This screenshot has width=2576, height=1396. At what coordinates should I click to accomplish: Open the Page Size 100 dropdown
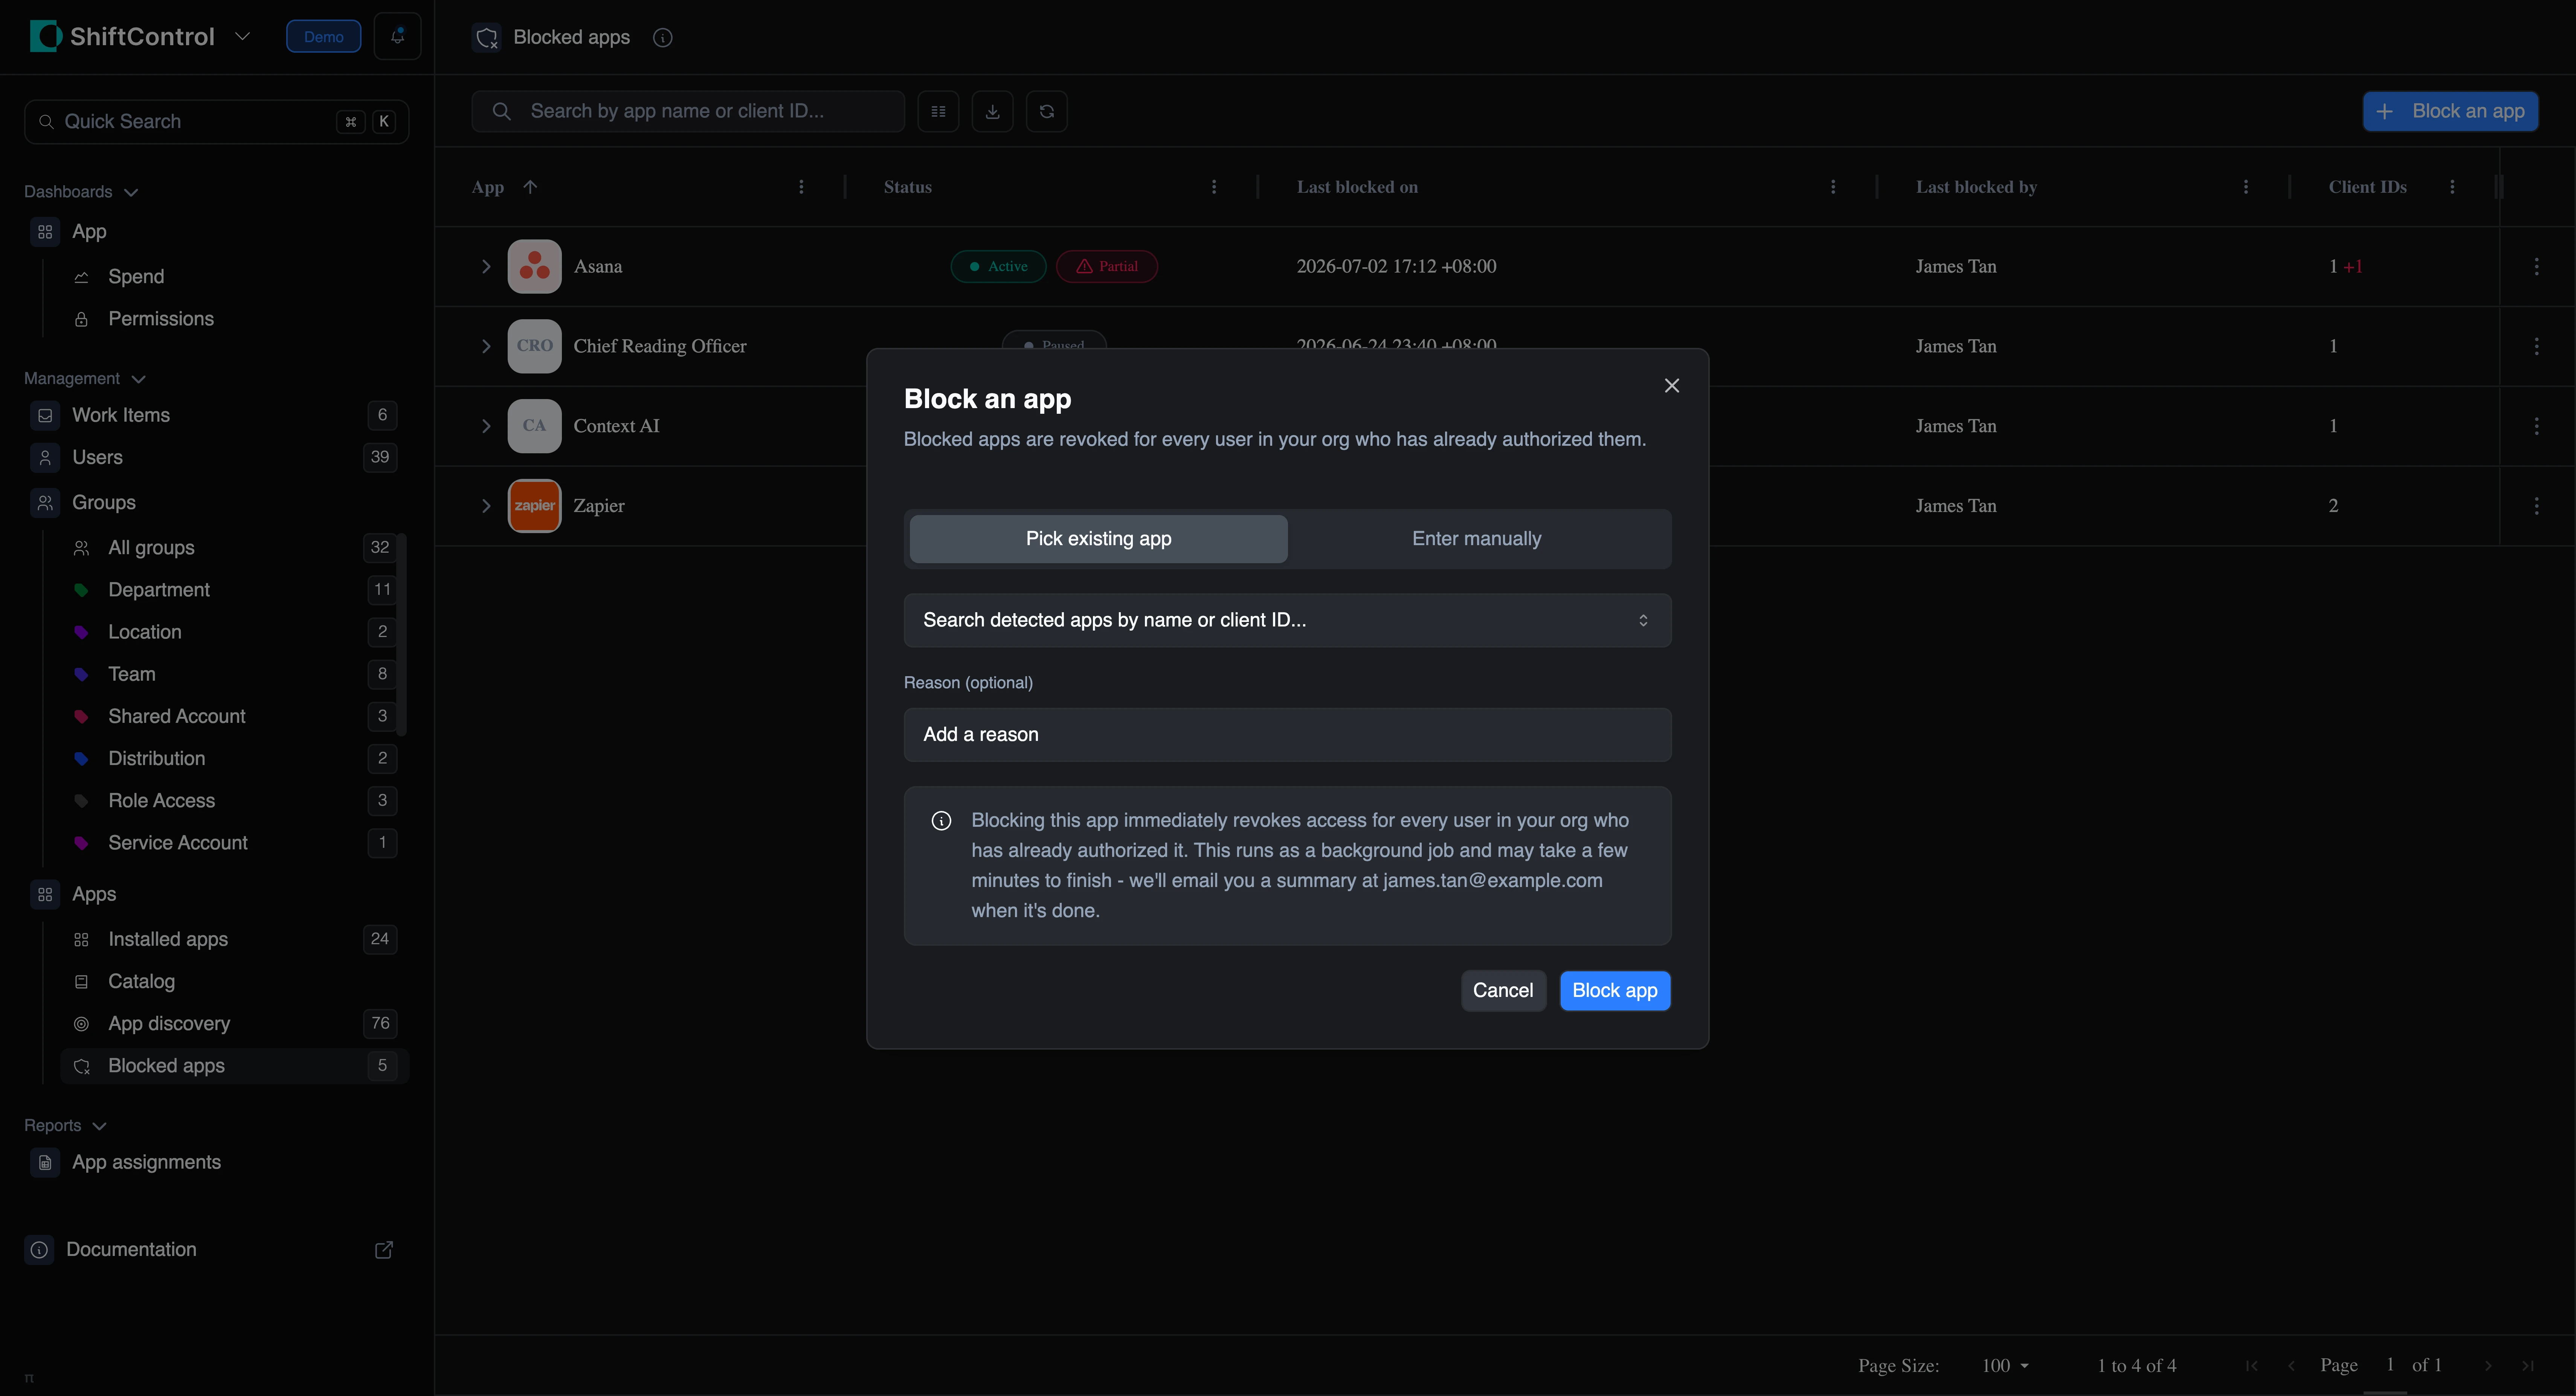pyautogui.click(x=2005, y=1366)
